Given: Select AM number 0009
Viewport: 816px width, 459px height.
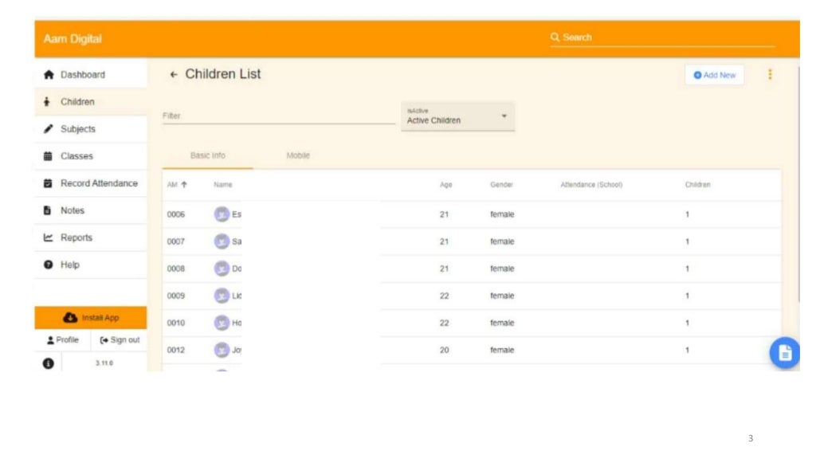Looking at the screenshot, I should (176, 296).
